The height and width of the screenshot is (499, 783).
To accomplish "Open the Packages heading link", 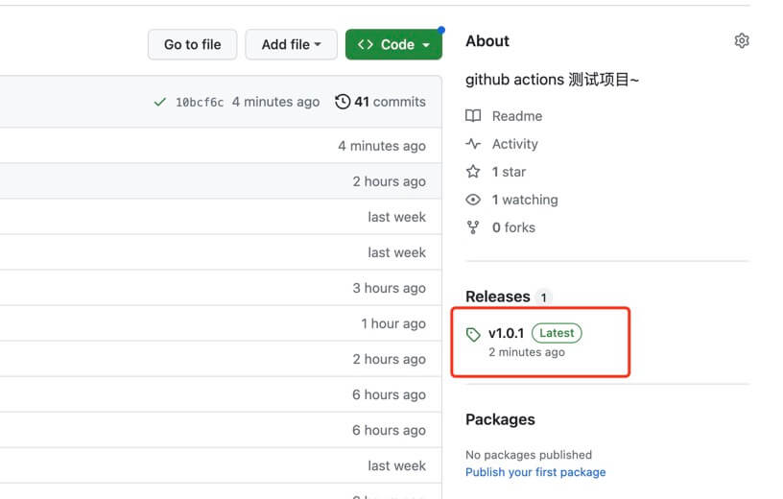I will click(500, 419).
